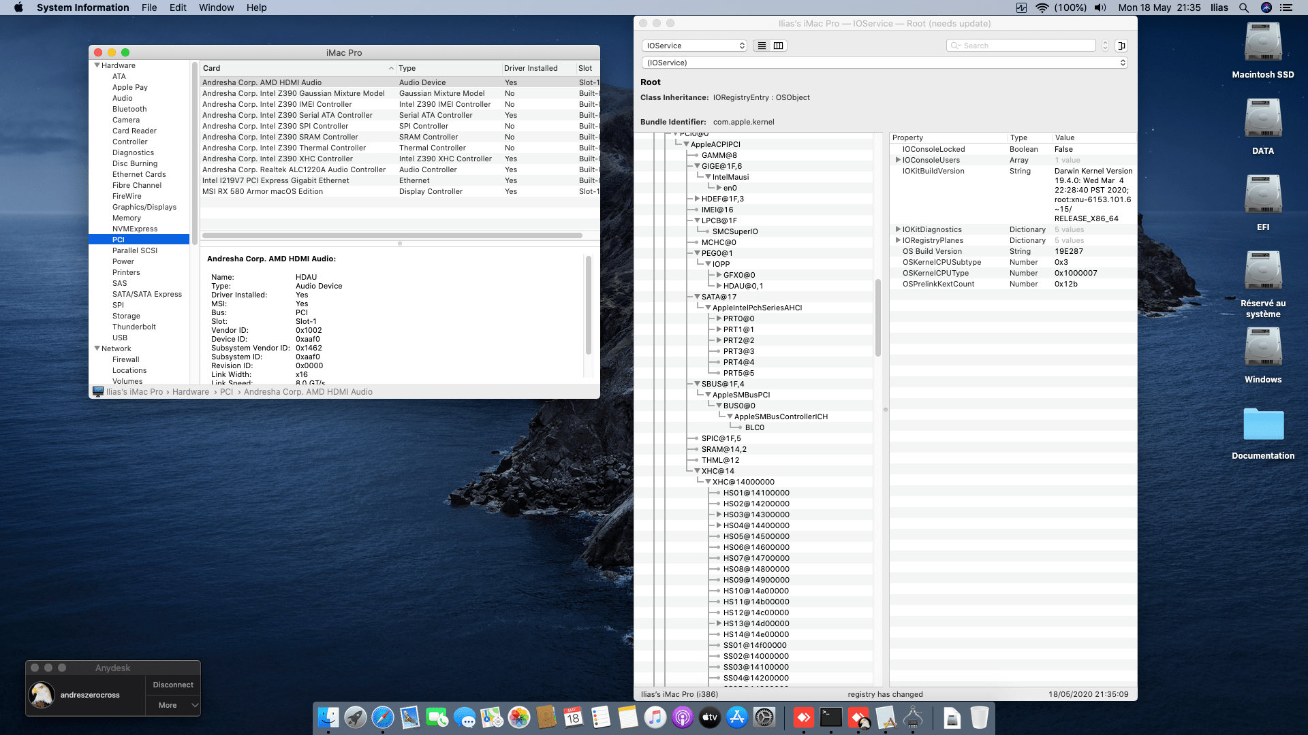Click the Wi-Fi status icon in the menu bar

point(1042,7)
